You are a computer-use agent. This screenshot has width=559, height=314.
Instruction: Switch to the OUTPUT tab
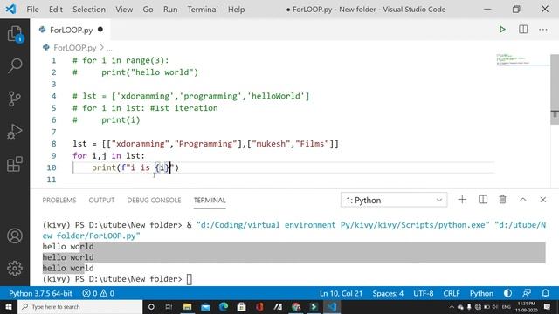click(x=101, y=200)
